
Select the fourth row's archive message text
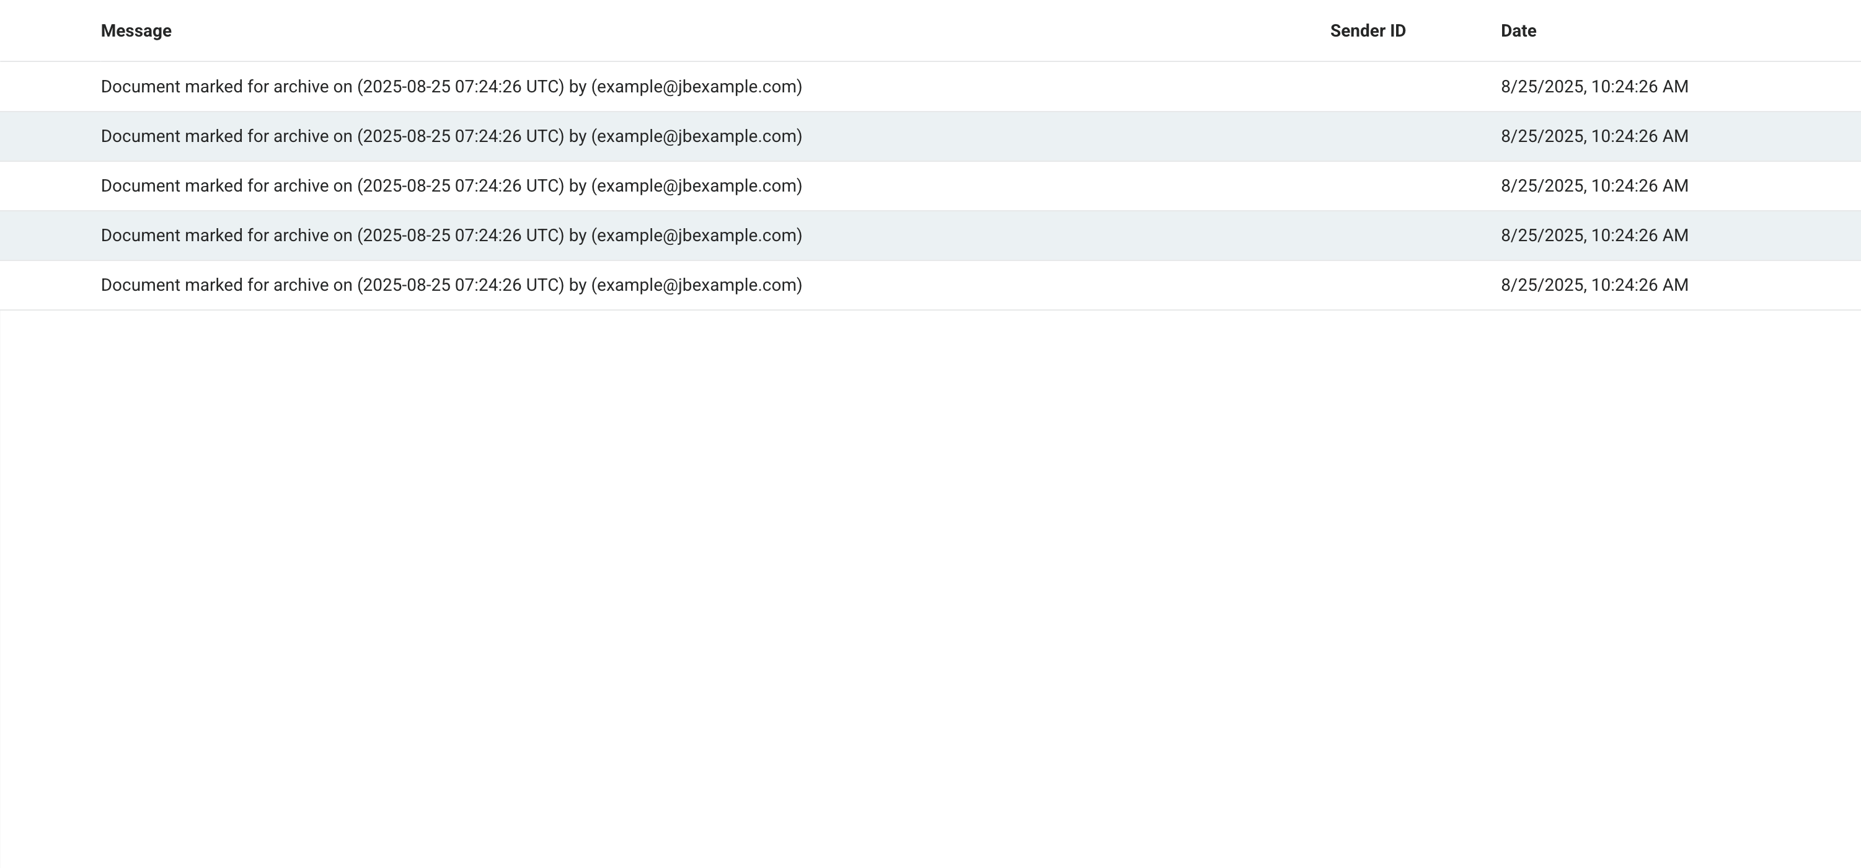(451, 236)
